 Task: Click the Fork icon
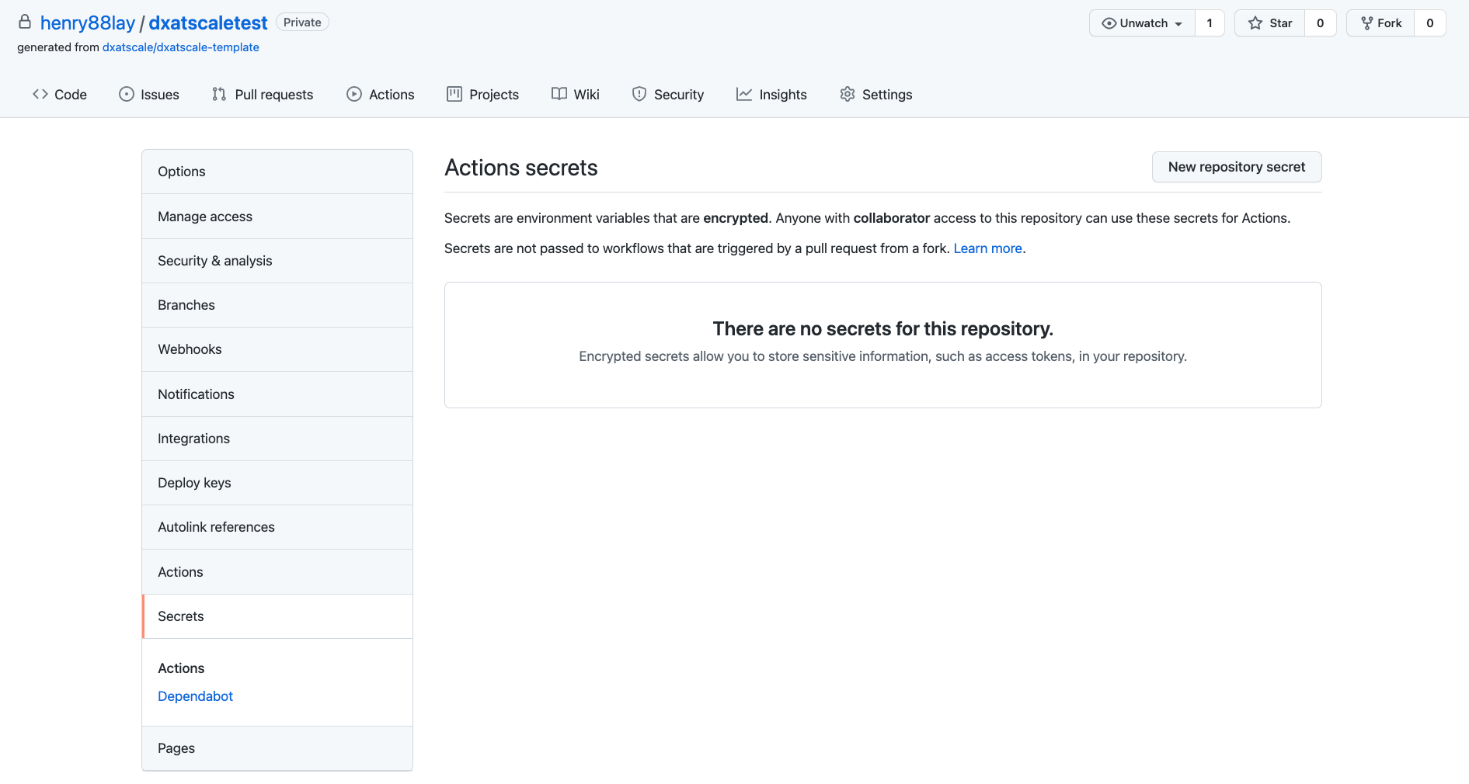(x=1367, y=23)
